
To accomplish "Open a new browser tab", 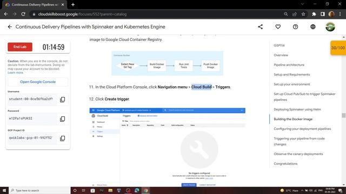I will 73,4.
